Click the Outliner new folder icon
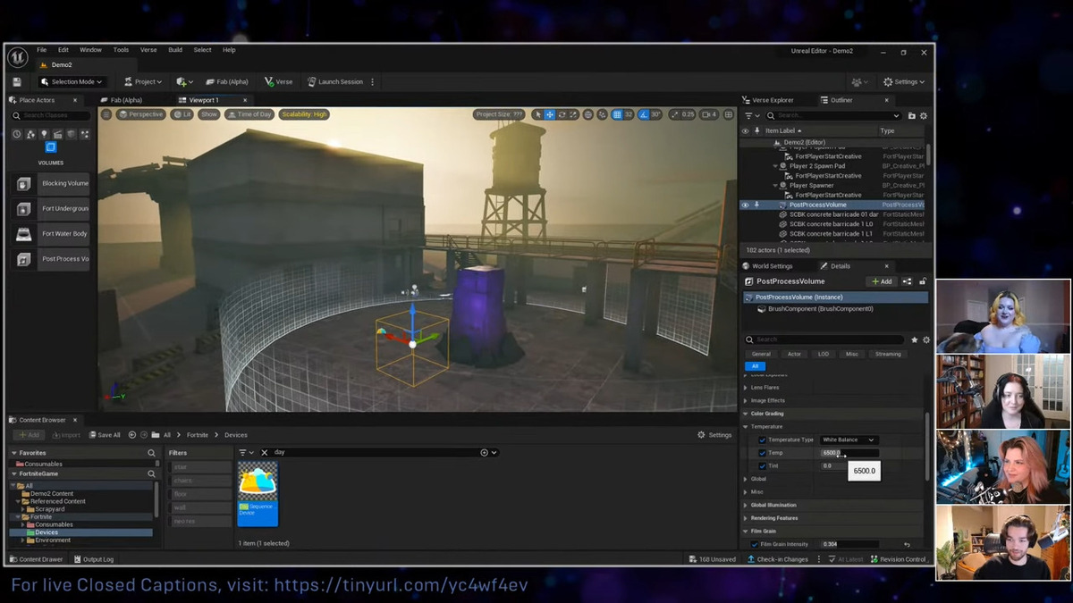The width and height of the screenshot is (1073, 603). coord(911,115)
